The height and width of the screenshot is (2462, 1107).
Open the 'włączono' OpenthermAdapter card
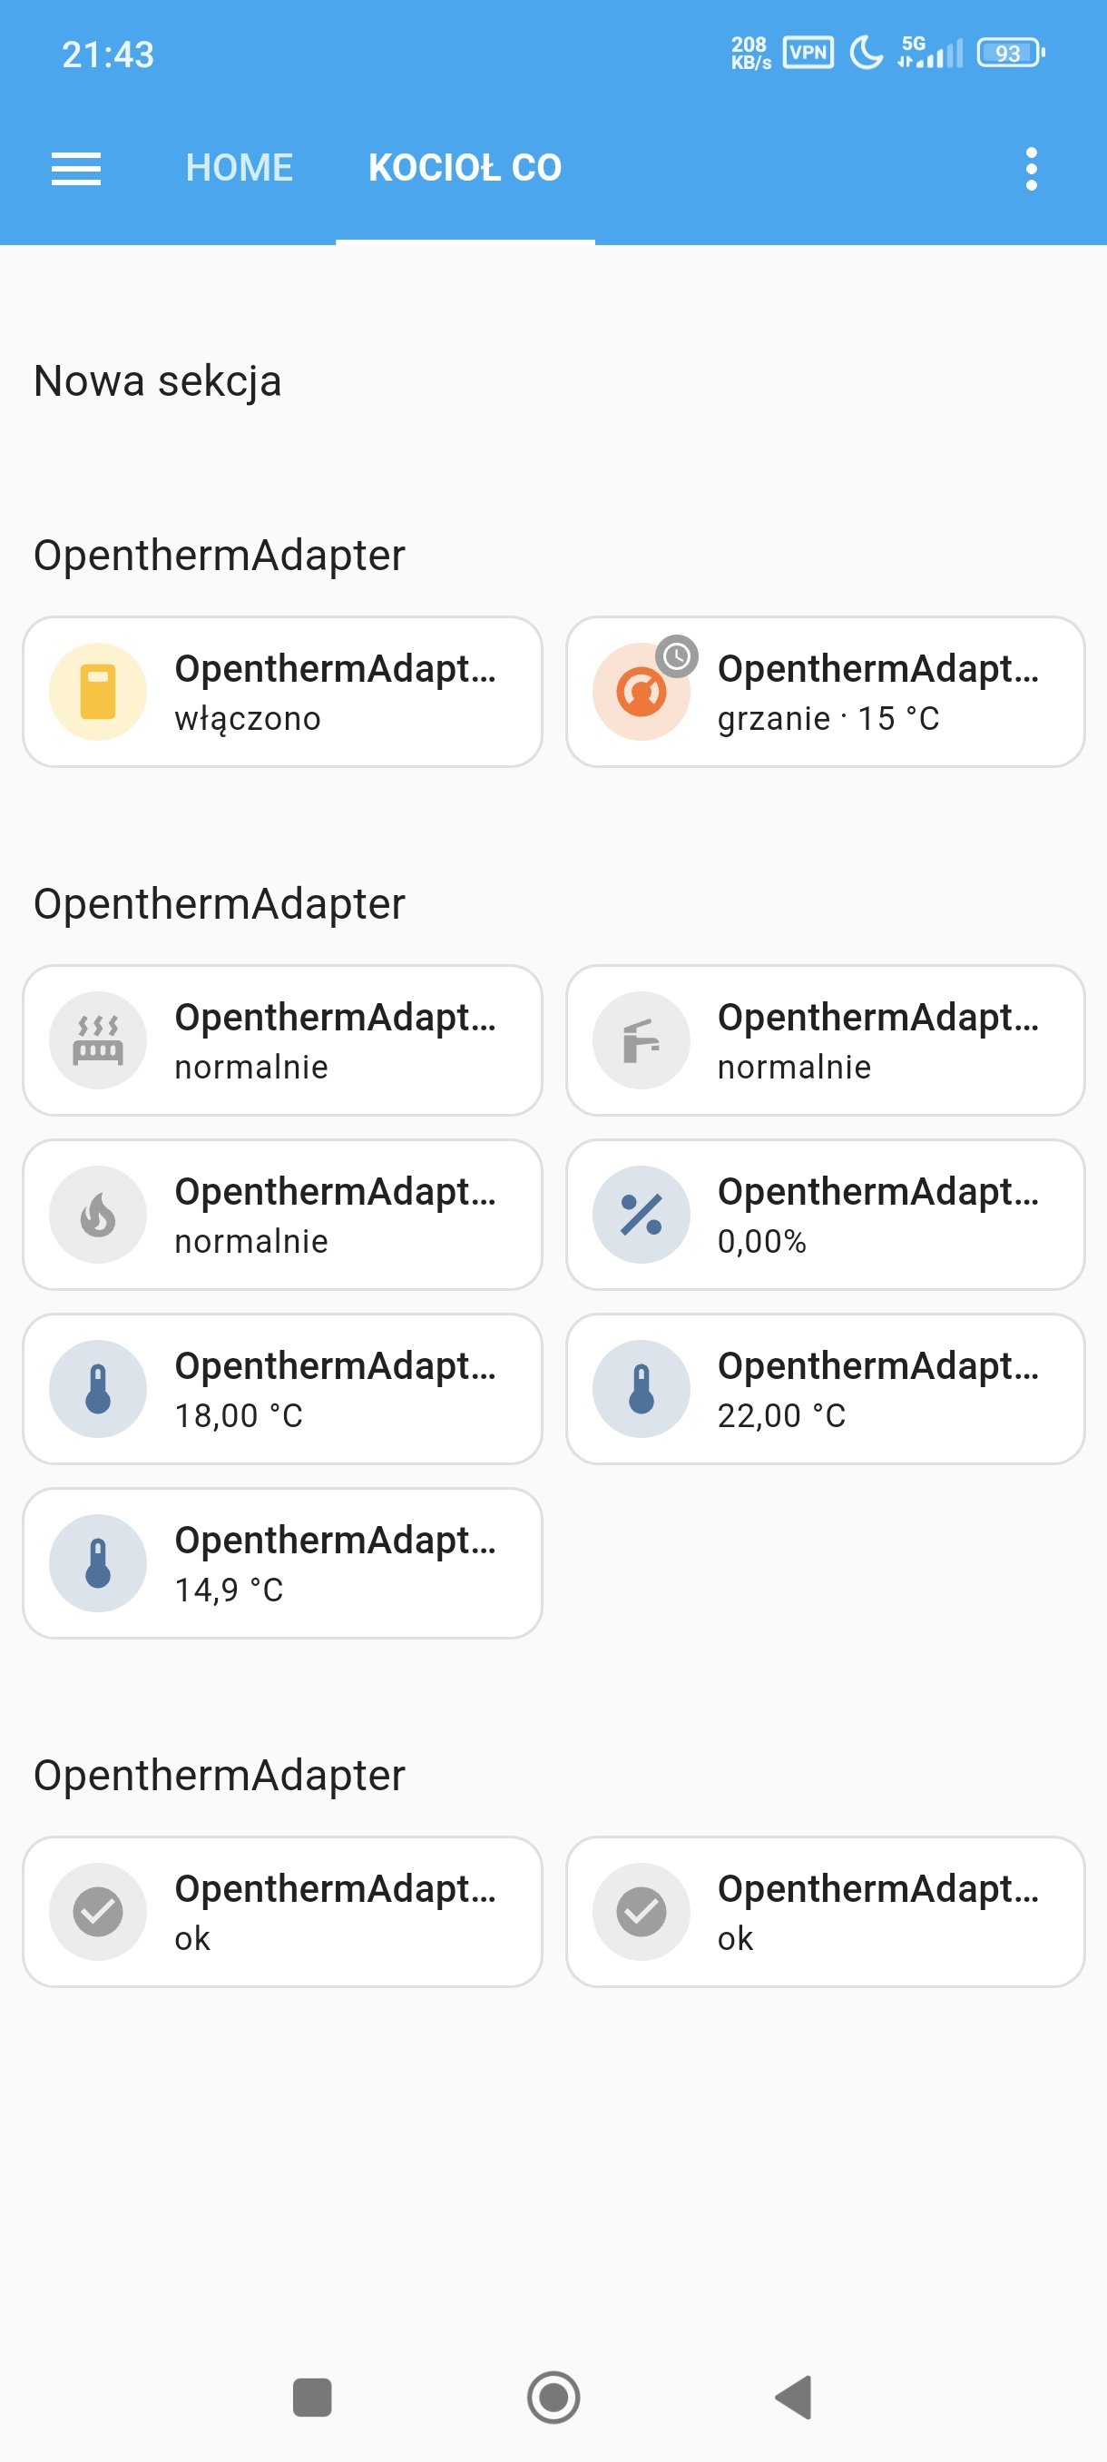pyautogui.click(x=334, y=692)
